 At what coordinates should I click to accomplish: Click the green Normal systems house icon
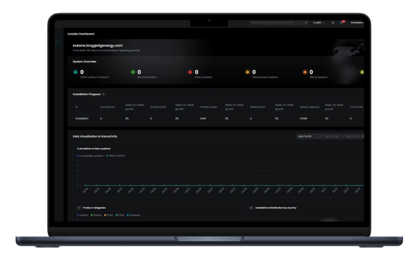point(133,72)
